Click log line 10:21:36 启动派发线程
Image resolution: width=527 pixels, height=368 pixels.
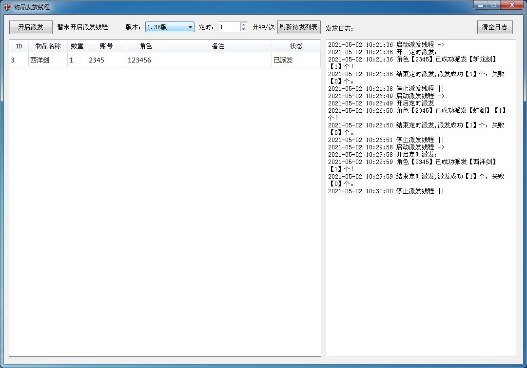click(386, 44)
